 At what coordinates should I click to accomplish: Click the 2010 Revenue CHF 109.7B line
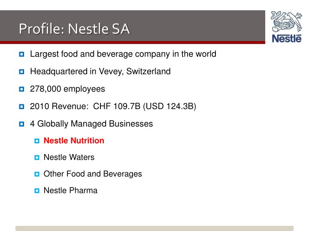tap(113, 106)
